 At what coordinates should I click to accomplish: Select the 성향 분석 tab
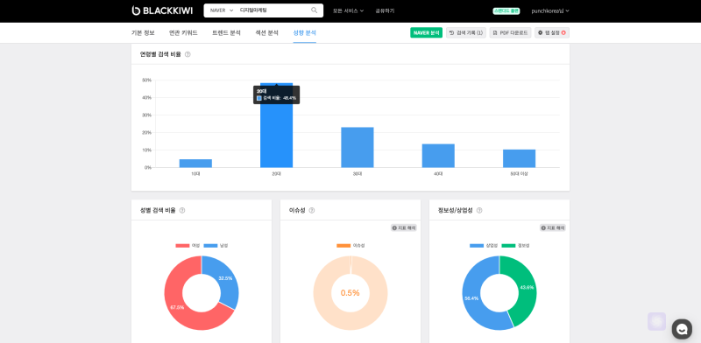point(304,32)
